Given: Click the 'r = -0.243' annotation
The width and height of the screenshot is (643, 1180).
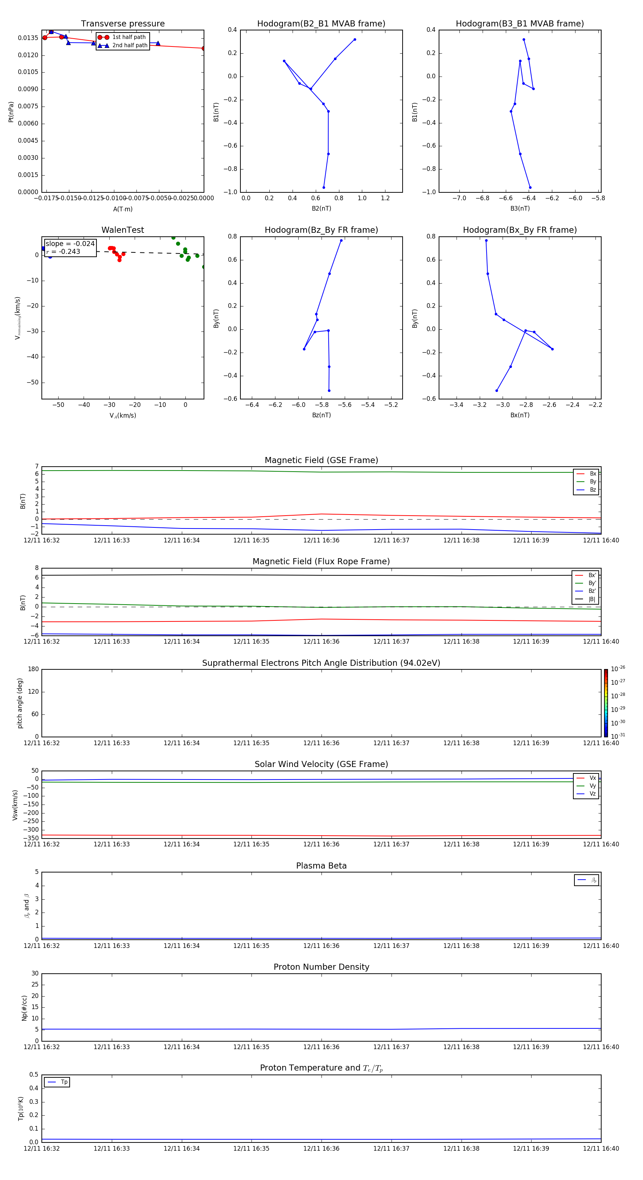Looking at the screenshot, I should tap(63, 251).
